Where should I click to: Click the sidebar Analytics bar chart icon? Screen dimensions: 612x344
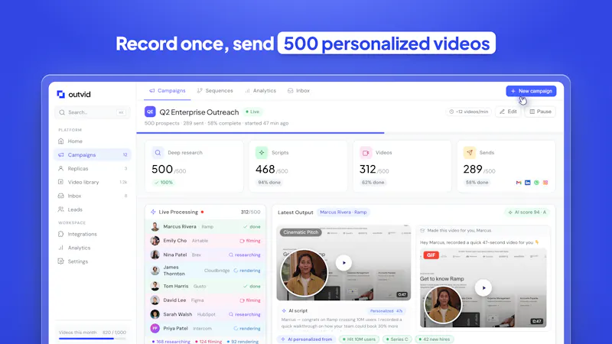(x=61, y=248)
